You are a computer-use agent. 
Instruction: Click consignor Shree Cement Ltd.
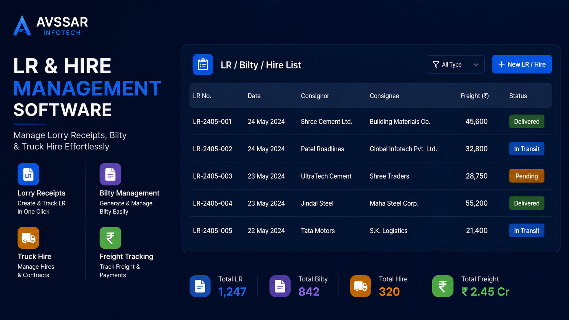[x=326, y=121]
